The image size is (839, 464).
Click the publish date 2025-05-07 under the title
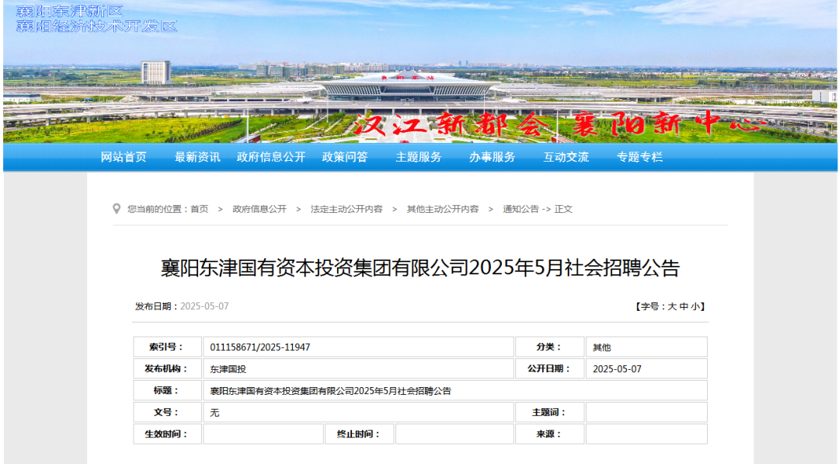tap(204, 307)
